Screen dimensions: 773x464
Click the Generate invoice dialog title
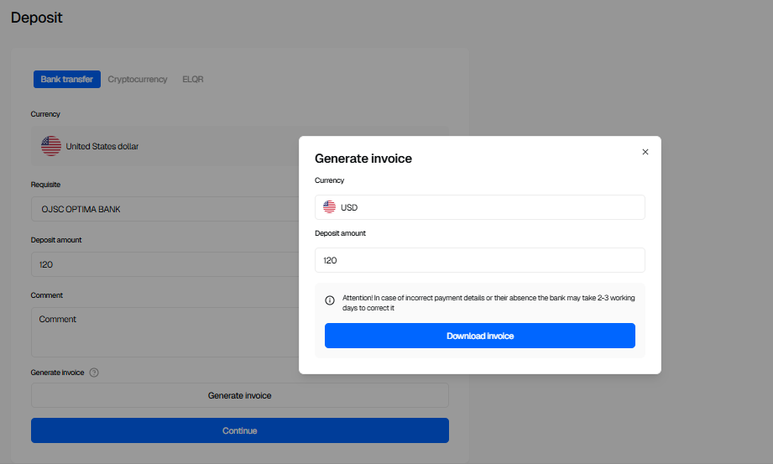coord(363,159)
